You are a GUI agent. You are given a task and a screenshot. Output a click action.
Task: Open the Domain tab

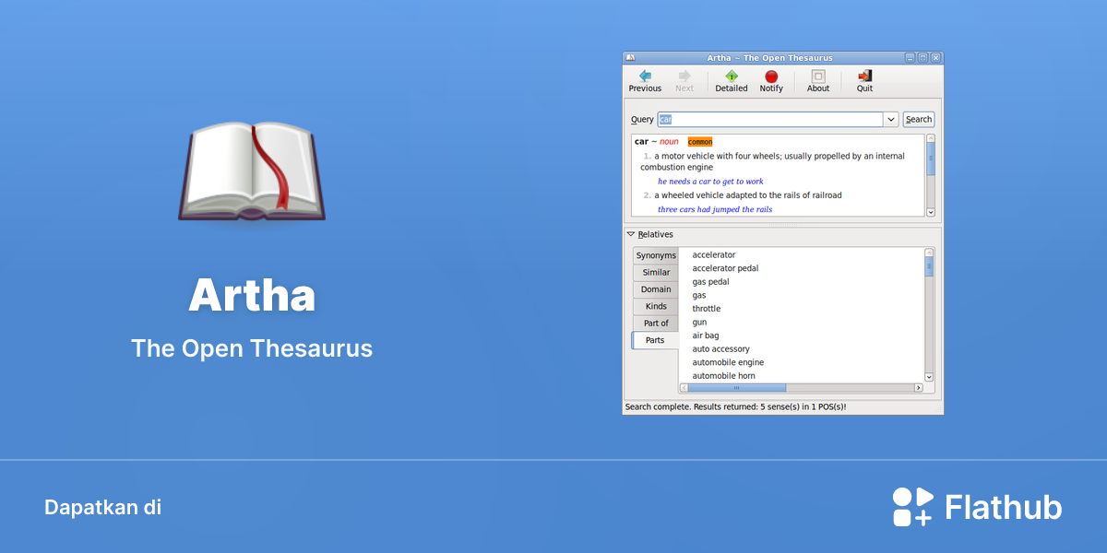[656, 289]
